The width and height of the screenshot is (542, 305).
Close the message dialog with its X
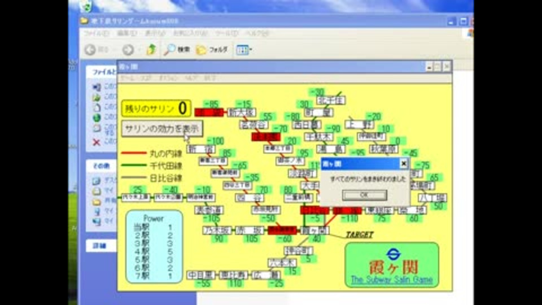[x=403, y=164]
